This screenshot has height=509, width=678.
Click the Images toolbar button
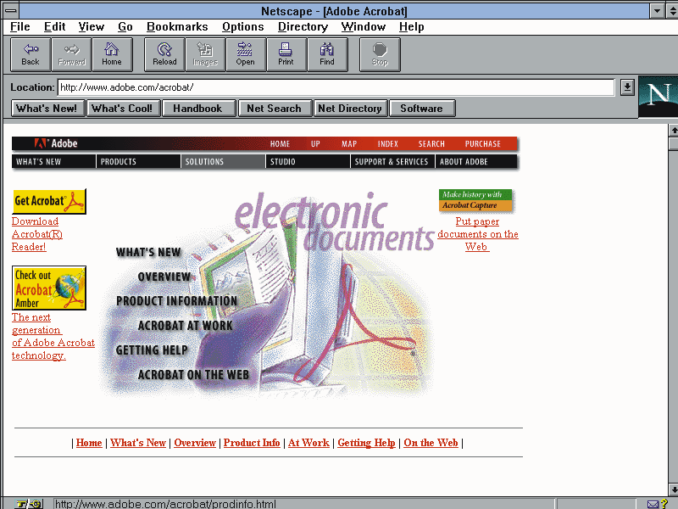coord(205,54)
